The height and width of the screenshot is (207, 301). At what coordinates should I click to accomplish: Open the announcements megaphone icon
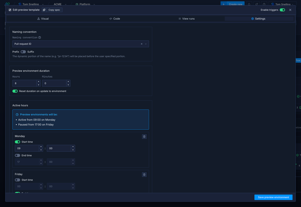257,4
